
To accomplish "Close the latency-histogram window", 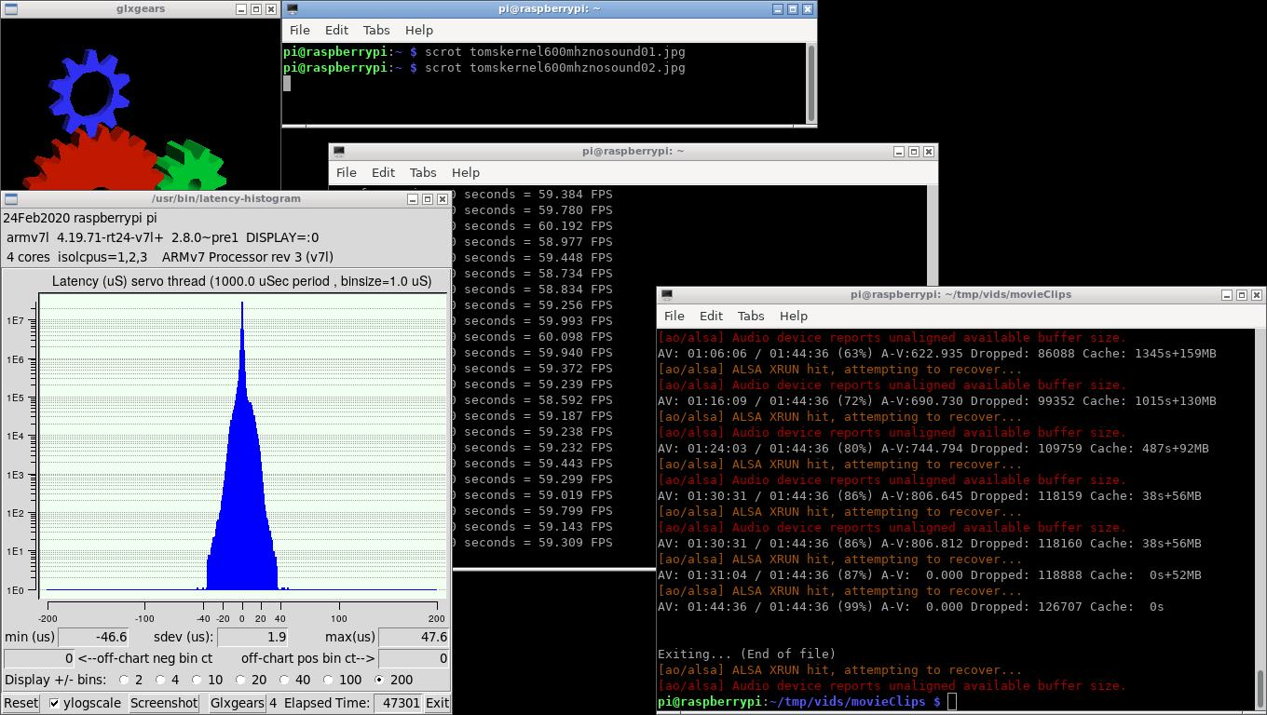I will (443, 199).
